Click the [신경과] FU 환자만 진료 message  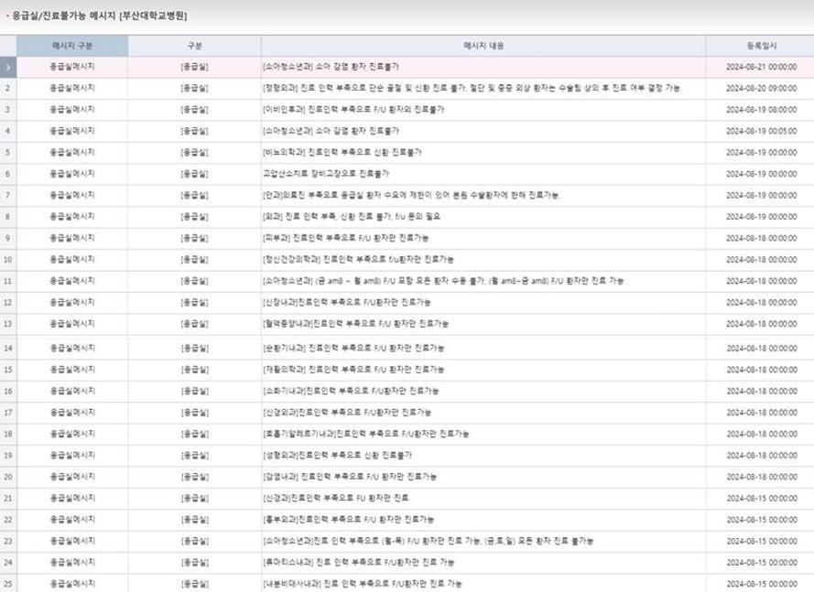[x=336, y=498]
